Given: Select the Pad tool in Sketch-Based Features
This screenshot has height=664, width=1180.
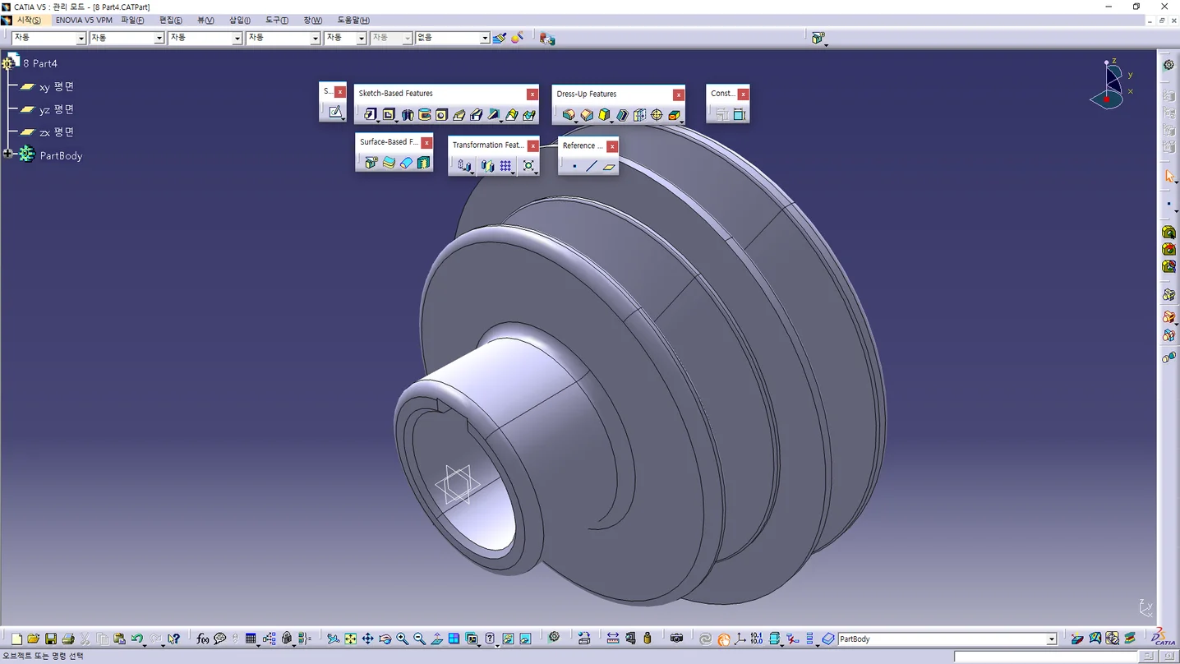Looking at the screenshot, I should 371,115.
